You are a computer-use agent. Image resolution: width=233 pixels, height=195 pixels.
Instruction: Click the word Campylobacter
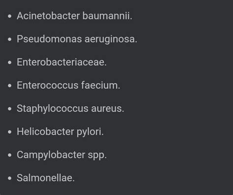click(51, 155)
